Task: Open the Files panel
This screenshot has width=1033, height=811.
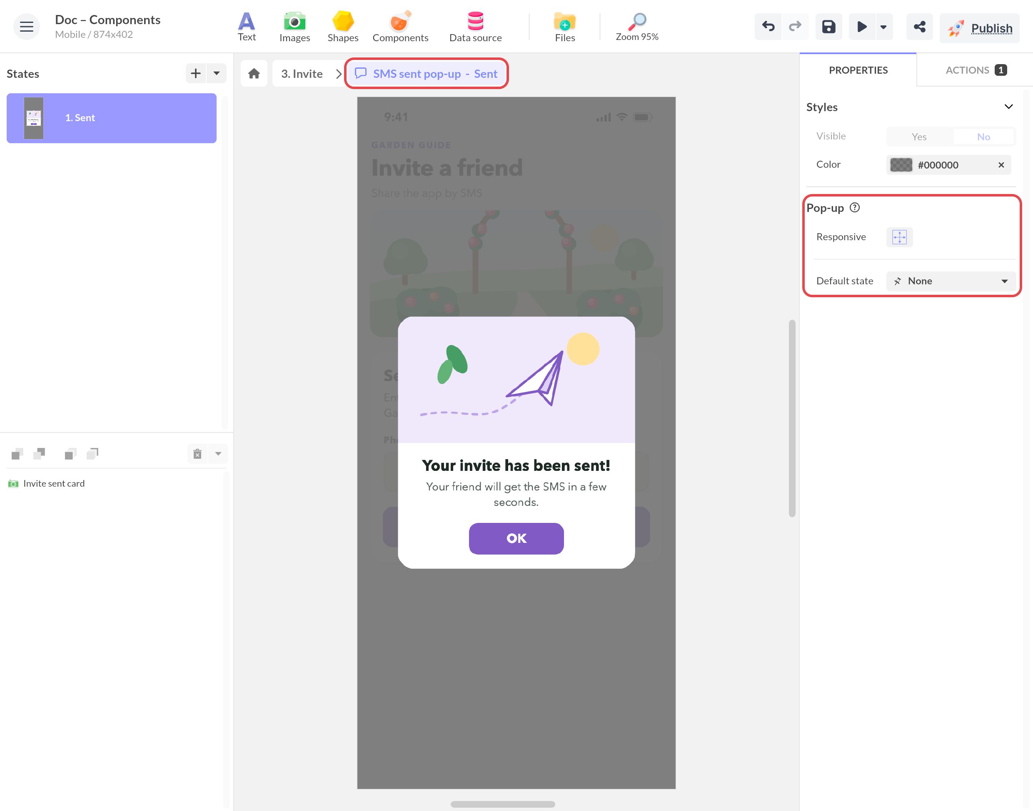Action: click(565, 27)
